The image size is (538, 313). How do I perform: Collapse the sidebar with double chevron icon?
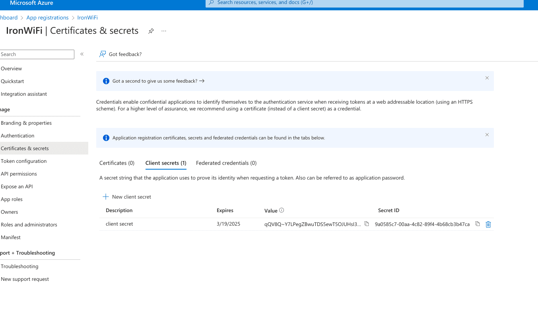coord(82,54)
